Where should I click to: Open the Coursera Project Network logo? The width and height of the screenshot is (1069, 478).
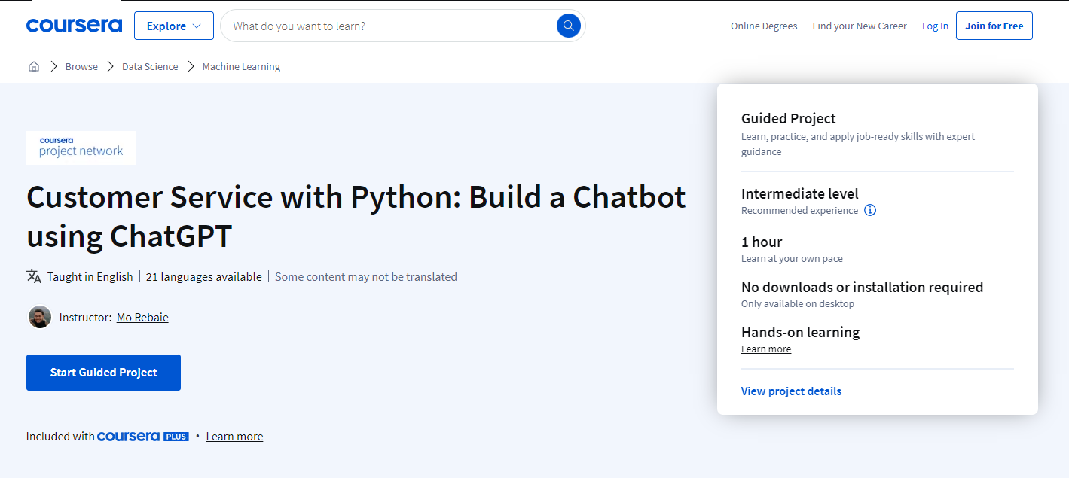pos(81,148)
